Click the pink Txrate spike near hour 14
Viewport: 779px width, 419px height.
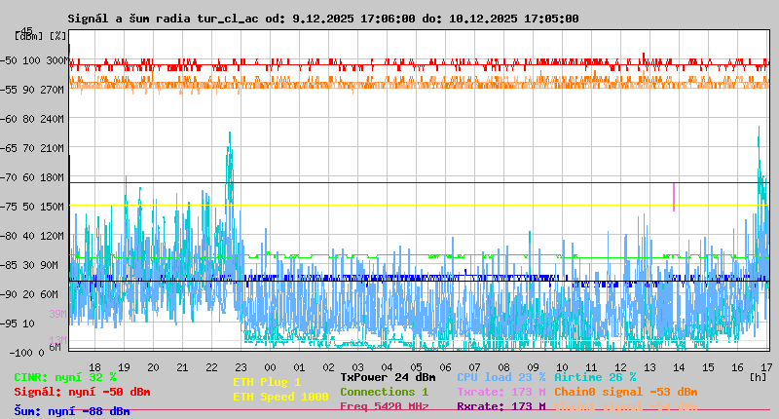point(674,196)
